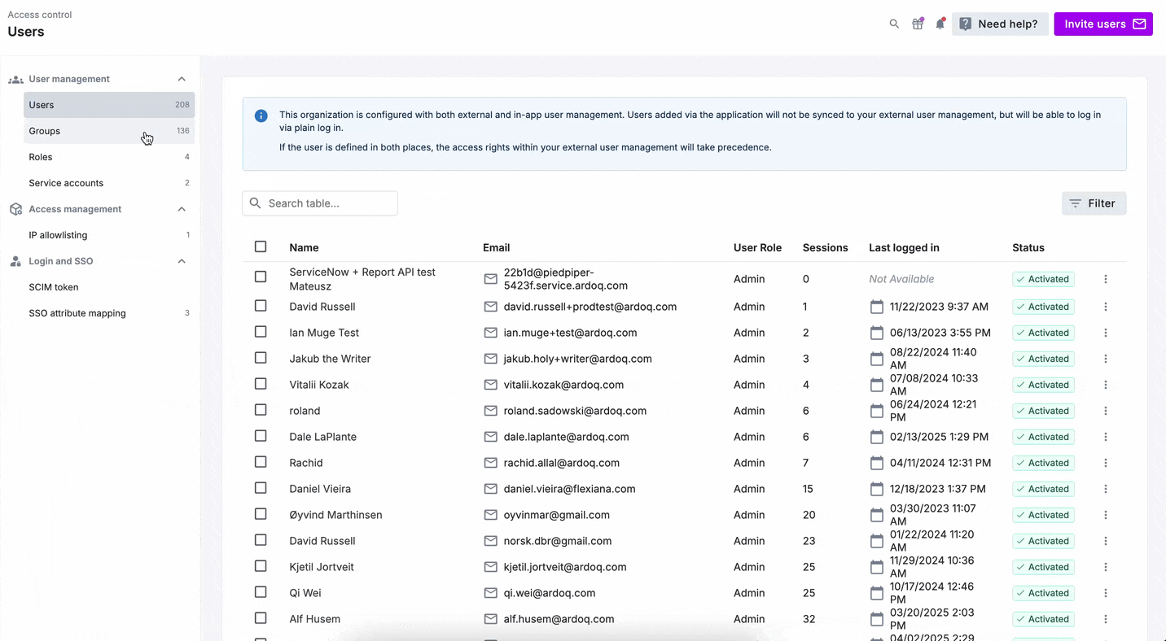Image resolution: width=1166 pixels, height=641 pixels.
Task: Navigate to Groups in the sidebar
Action: 44,131
